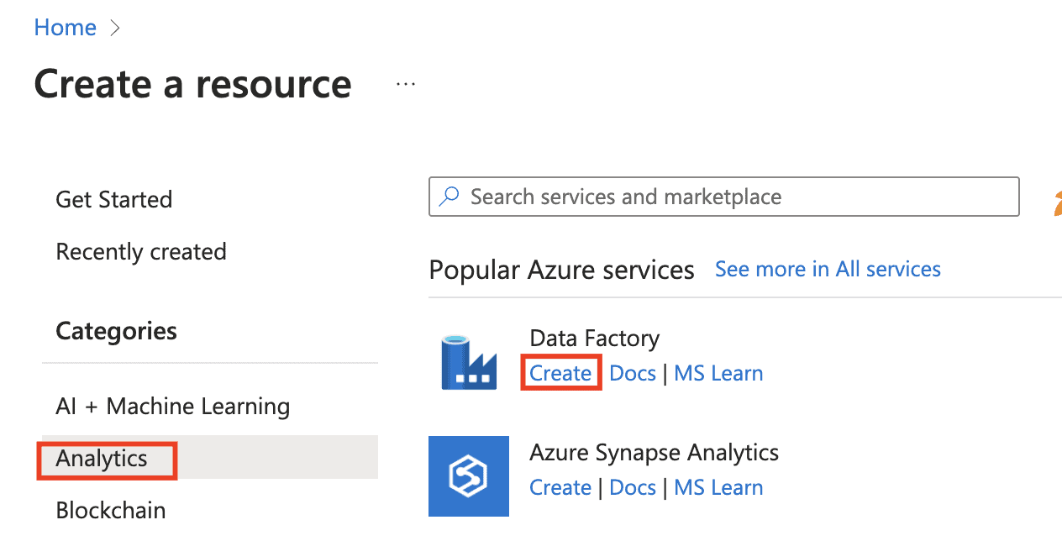
Task: Click the Data Factory factory icon
Action: (x=468, y=362)
